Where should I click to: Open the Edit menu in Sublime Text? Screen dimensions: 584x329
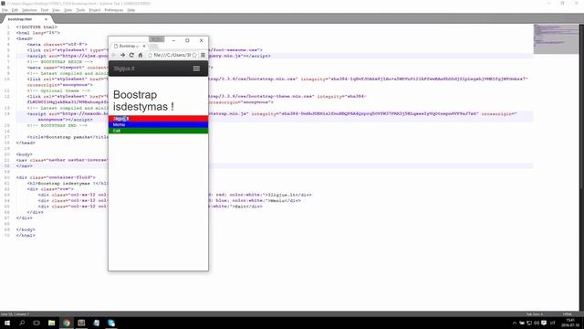(15, 10)
